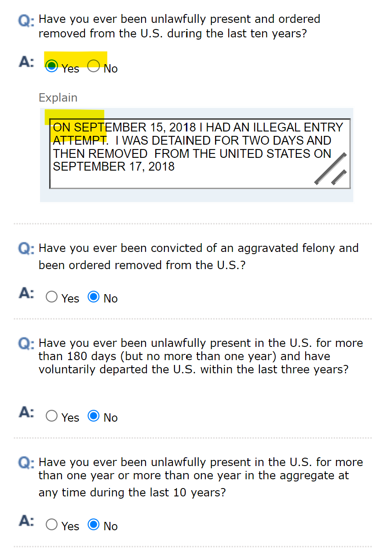The image size is (372, 554).
Task: Choose Yes for aggravated felony conviction question
Action: 52,297
